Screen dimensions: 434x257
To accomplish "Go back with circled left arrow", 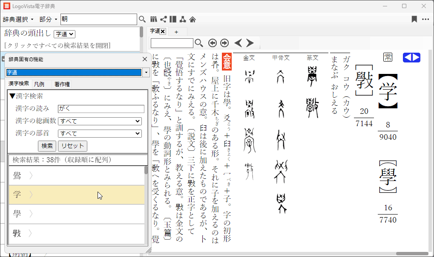I will coord(212,43).
